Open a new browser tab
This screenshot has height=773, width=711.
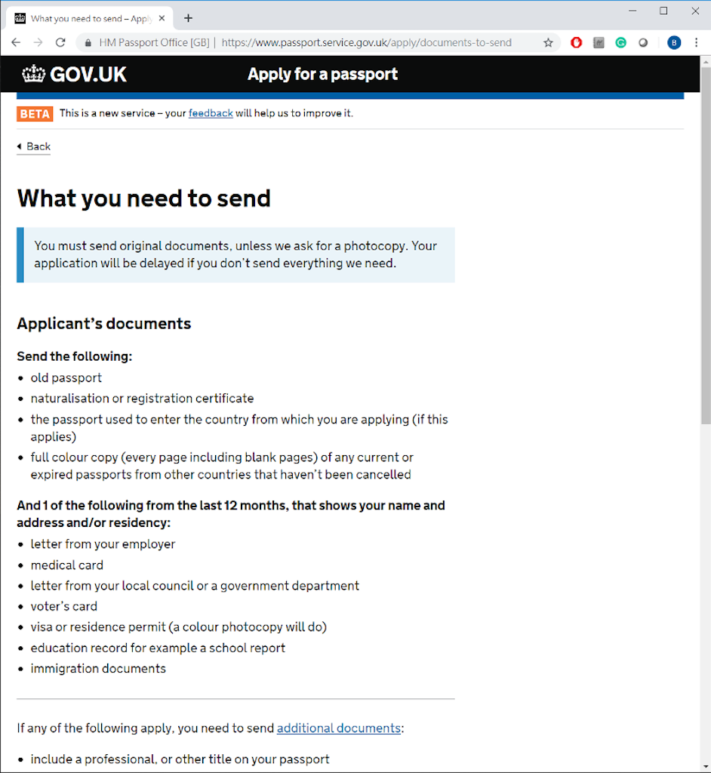[x=189, y=18]
